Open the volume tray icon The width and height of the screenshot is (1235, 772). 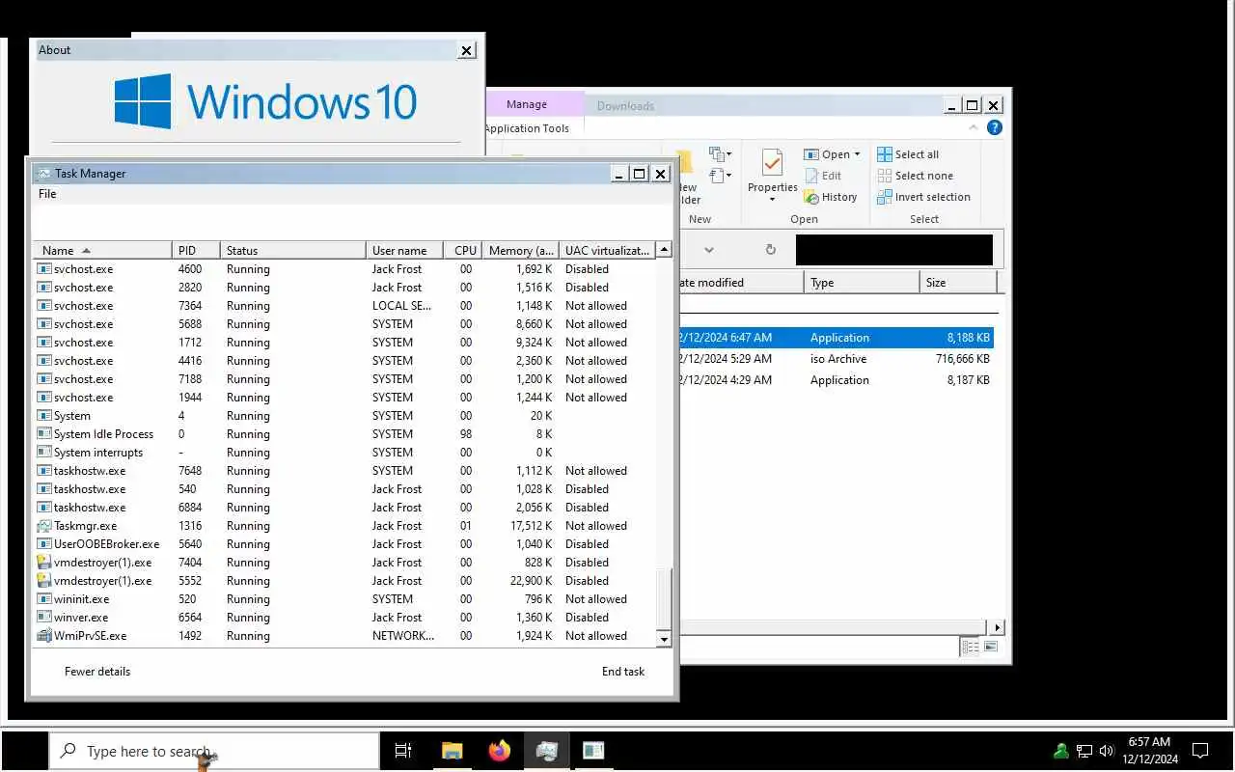pos(1106,751)
